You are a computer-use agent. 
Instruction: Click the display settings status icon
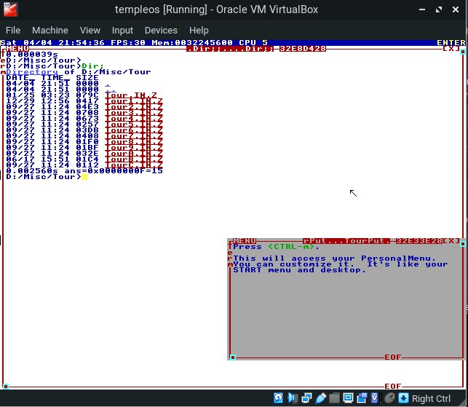[348, 398]
